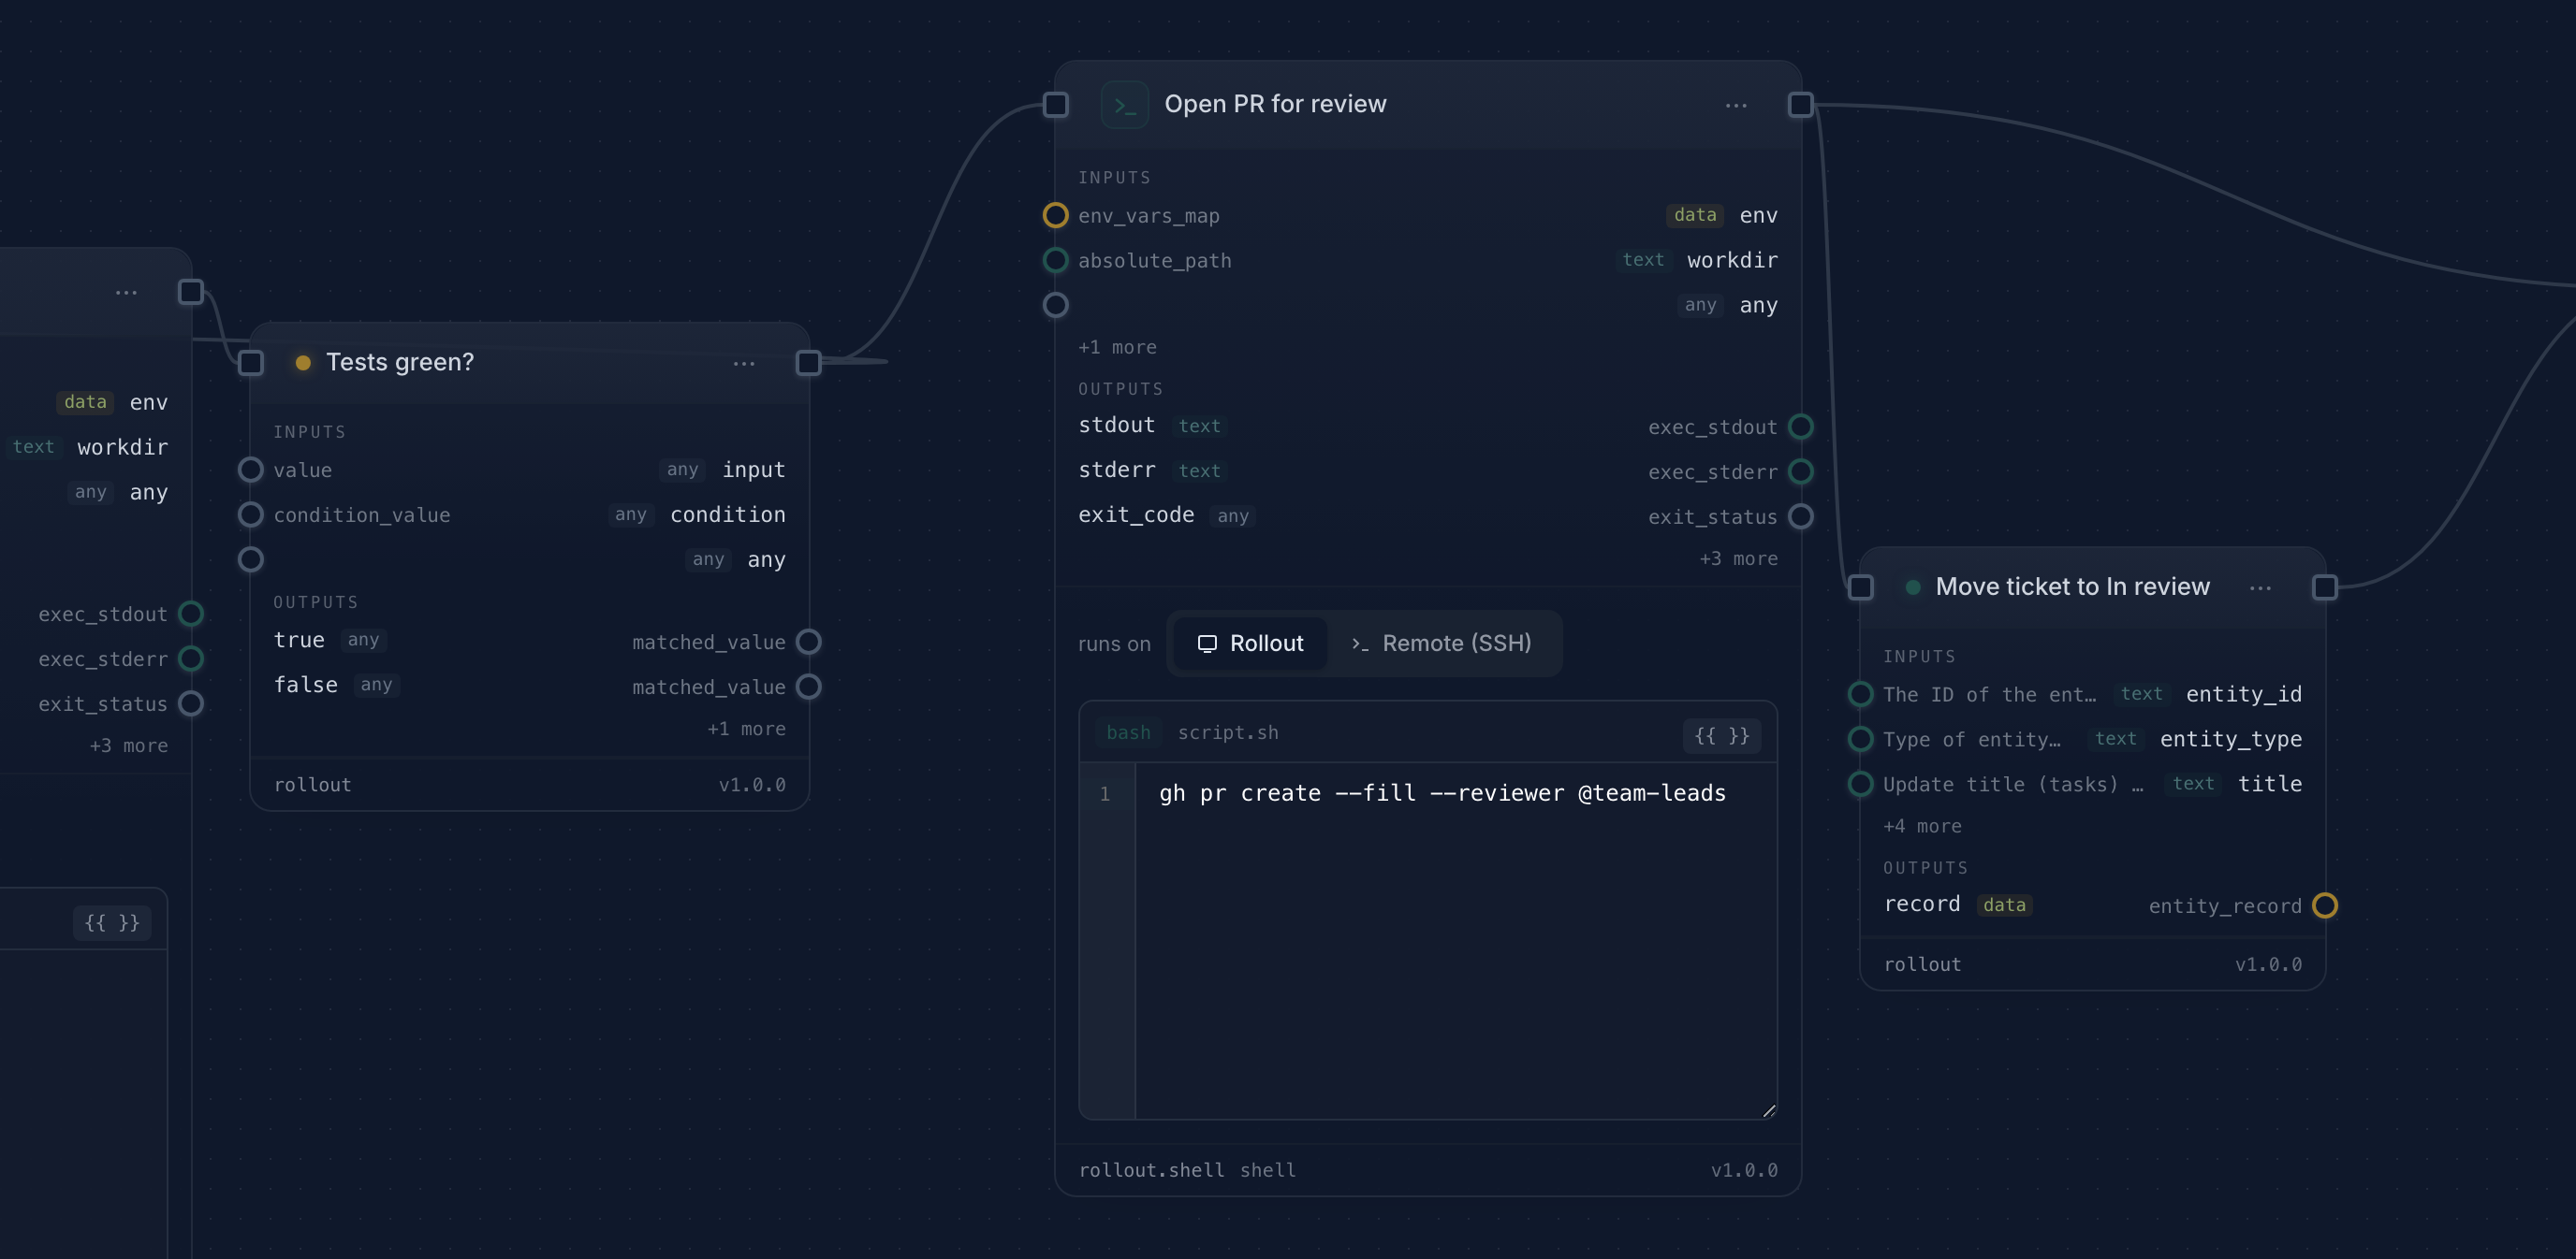Expand +1 more inputs on Open PR node
The width and height of the screenshot is (2576, 1259).
coord(1117,347)
